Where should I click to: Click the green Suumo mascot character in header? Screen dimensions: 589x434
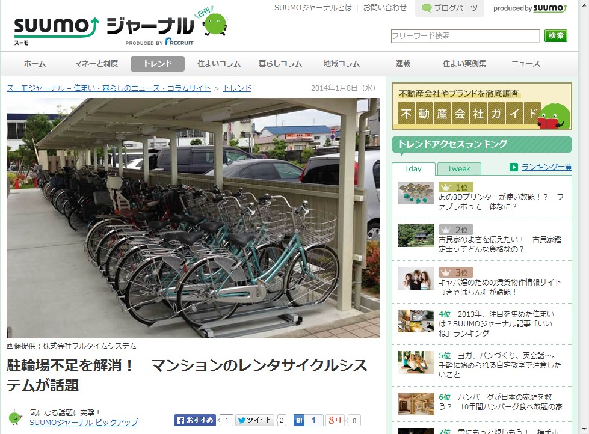215,24
